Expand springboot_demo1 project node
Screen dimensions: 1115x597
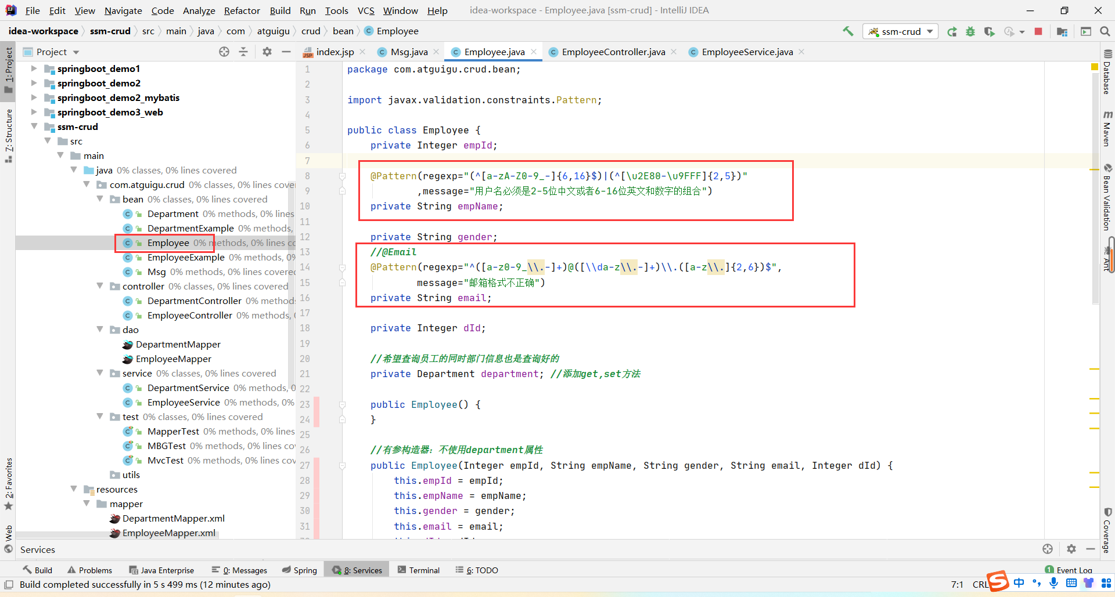point(34,68)
